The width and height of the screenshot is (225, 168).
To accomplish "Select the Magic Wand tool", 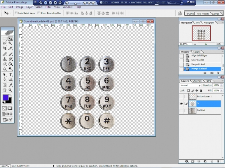I will click(x=10, y=43).
